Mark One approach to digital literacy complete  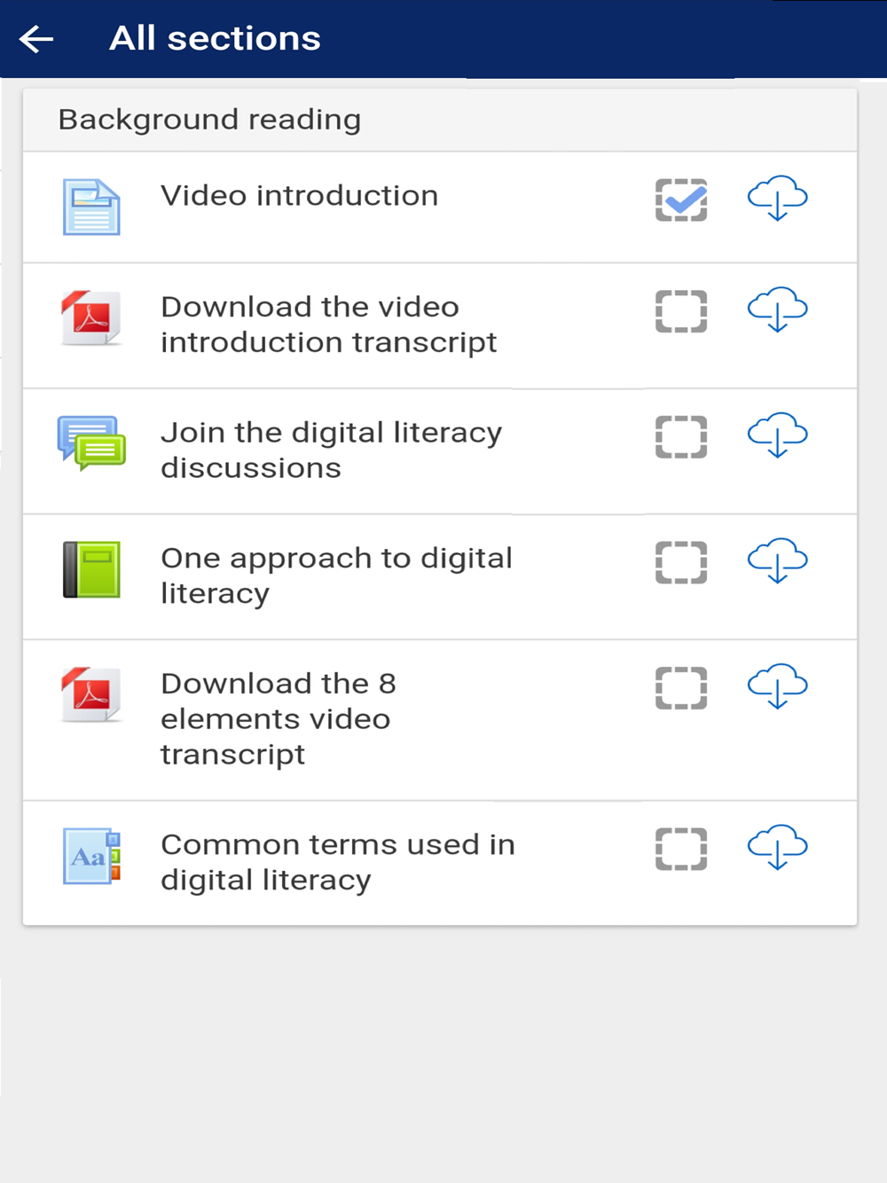pos(681,563)
